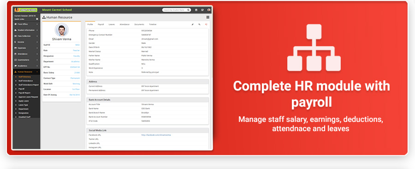Expand the Examinations sidebar menu
Screen dimensions: 415x169
[26, 60]
